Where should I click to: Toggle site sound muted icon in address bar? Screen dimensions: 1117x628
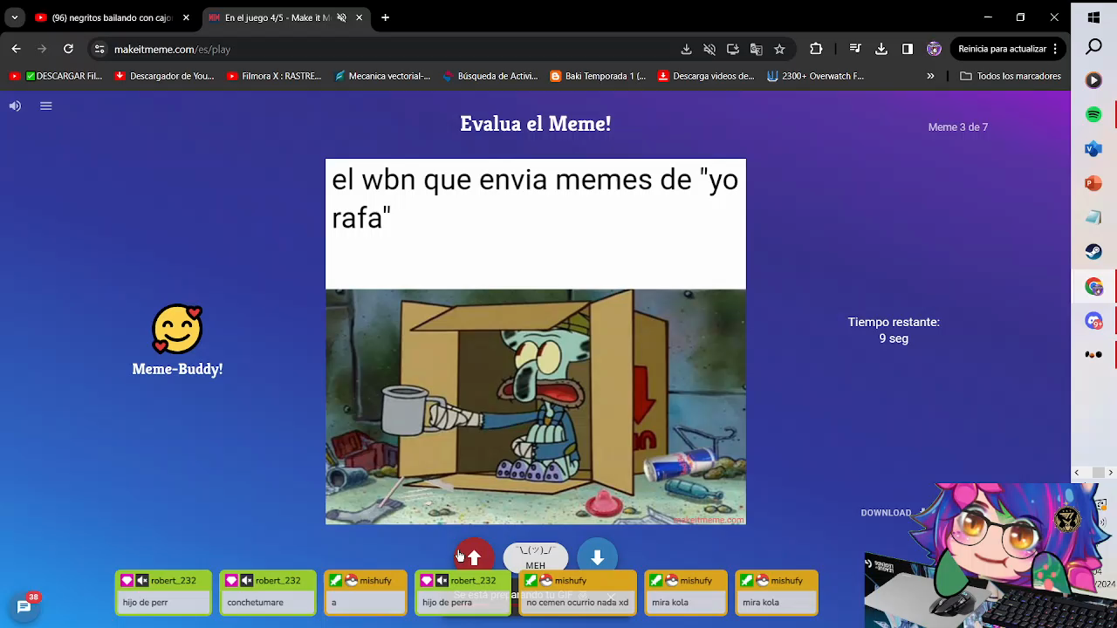pos(709,49)
